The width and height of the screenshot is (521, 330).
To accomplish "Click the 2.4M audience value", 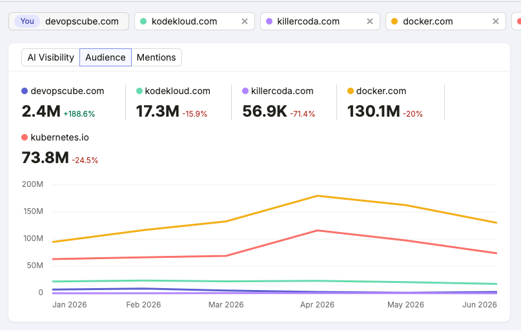I will pos(41,111).
